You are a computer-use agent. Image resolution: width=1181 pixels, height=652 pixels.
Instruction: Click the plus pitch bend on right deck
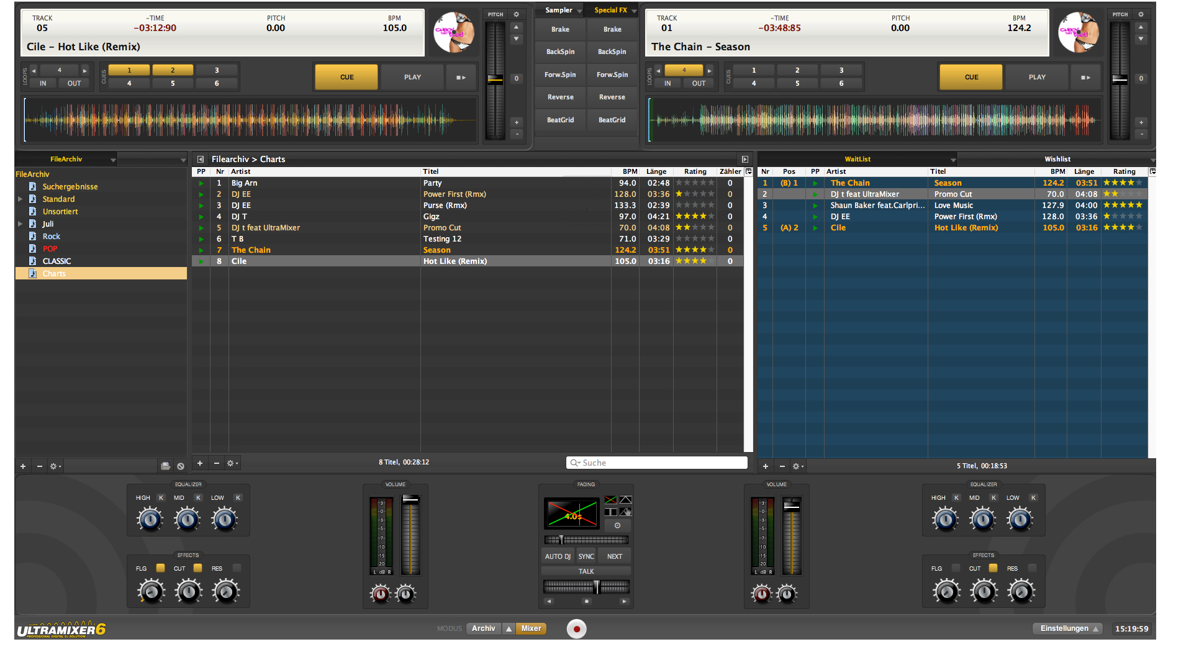coord(1141,122)
